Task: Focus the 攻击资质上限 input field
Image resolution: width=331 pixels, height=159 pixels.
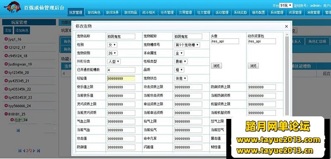Action: [188, 87]
